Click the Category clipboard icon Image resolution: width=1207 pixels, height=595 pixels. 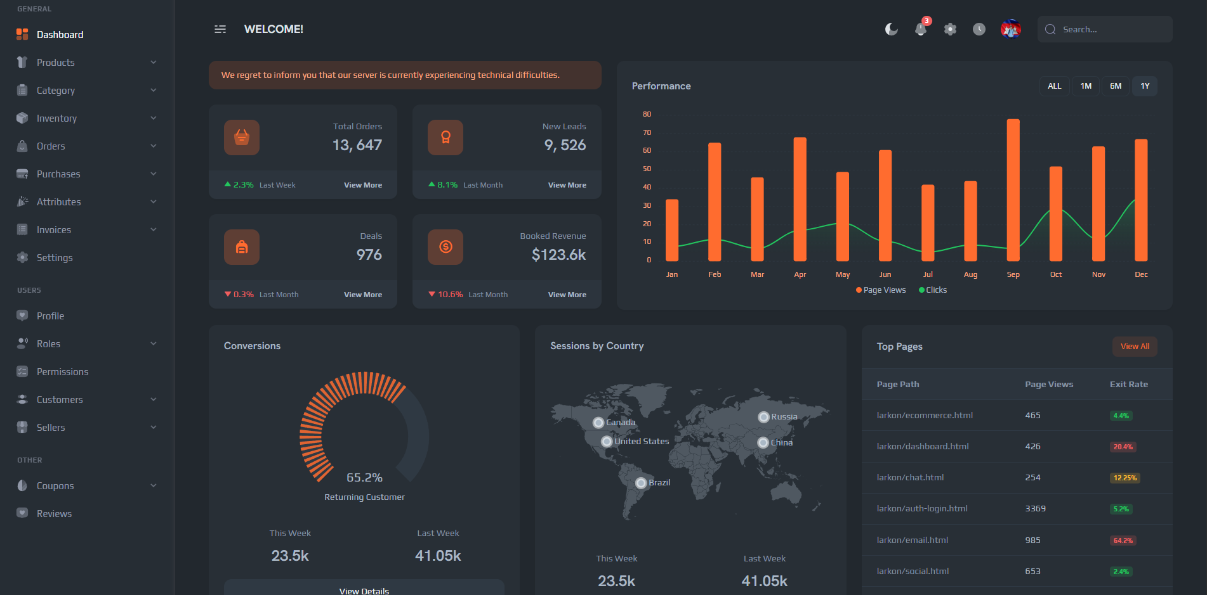pos(22,90)
